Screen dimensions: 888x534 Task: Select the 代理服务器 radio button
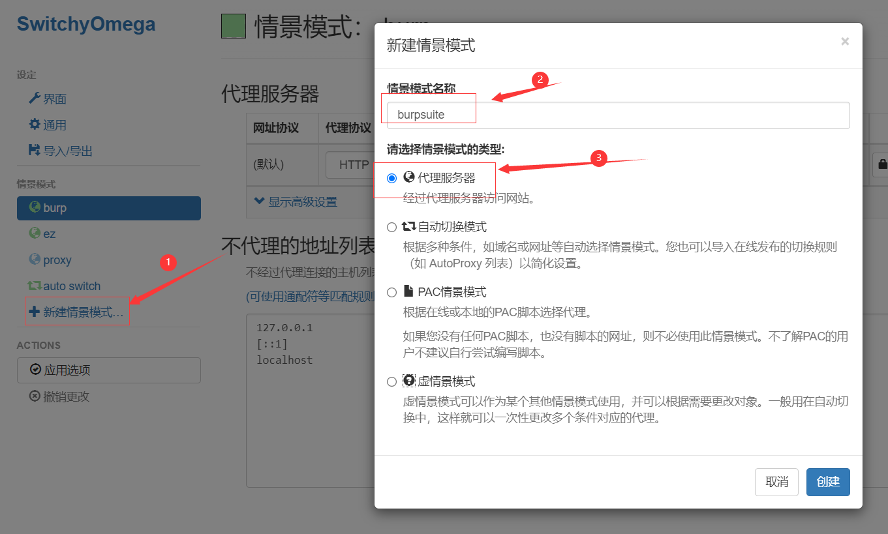[x=391, y=178]
